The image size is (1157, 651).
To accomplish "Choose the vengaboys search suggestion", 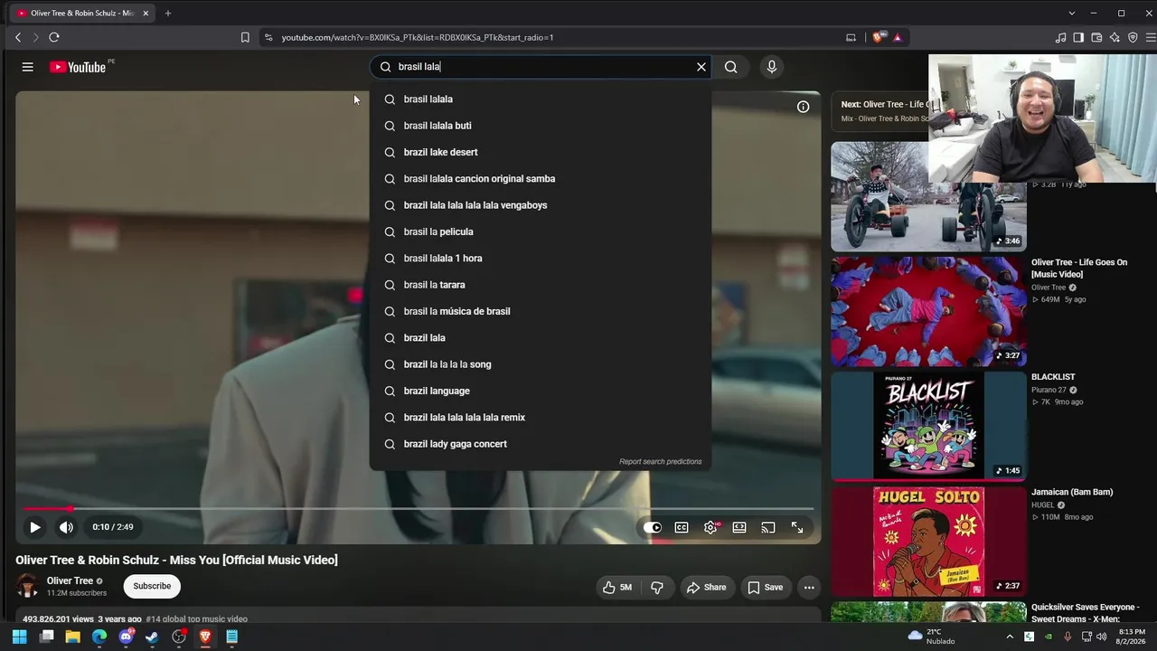I will pyautogui.click(x=541, y=205).
